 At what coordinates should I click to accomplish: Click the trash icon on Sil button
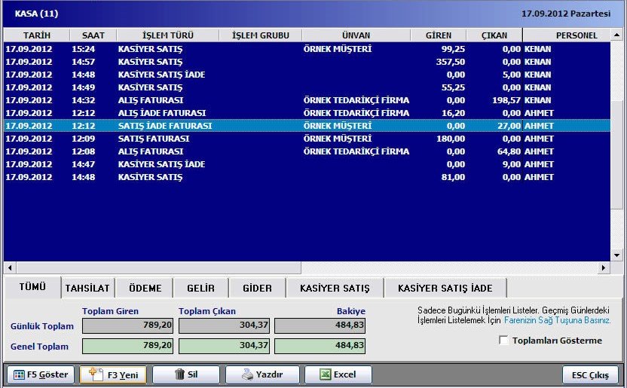(x=180, y=374)
